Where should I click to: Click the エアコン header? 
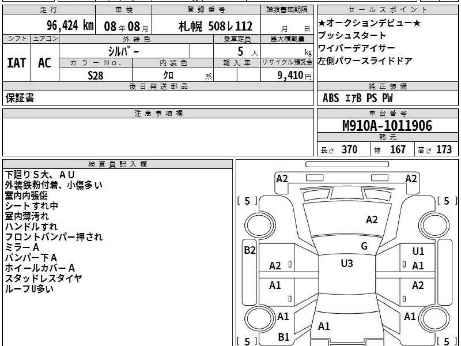click(x=45, y=39)
